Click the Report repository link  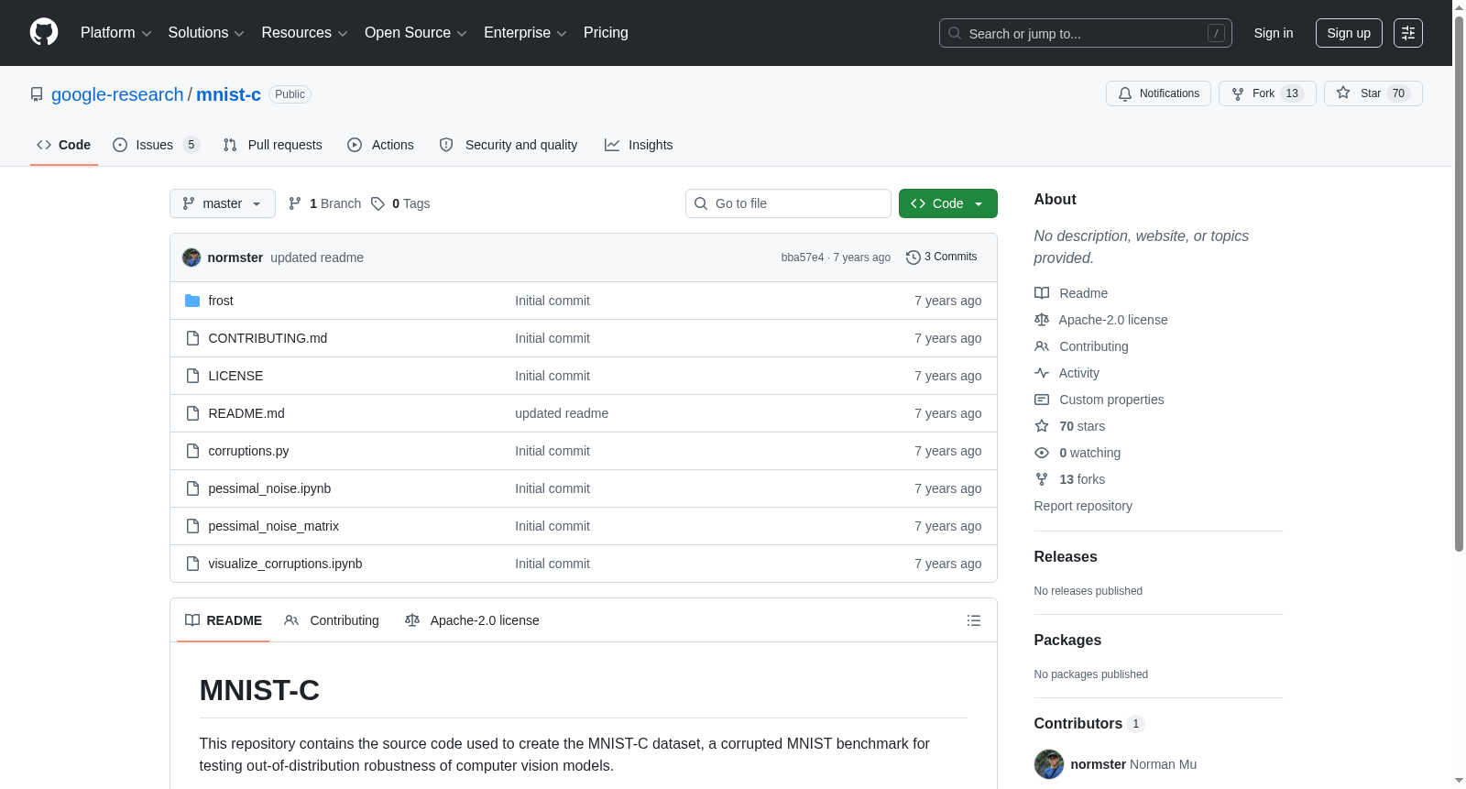1083,506
